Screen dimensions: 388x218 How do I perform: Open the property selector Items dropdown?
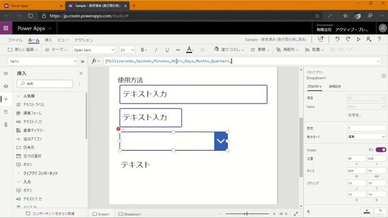tap(43, 61)
